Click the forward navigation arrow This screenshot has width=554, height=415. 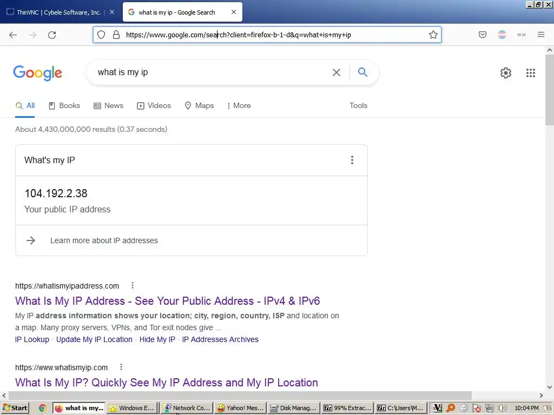tap(32, 35)
